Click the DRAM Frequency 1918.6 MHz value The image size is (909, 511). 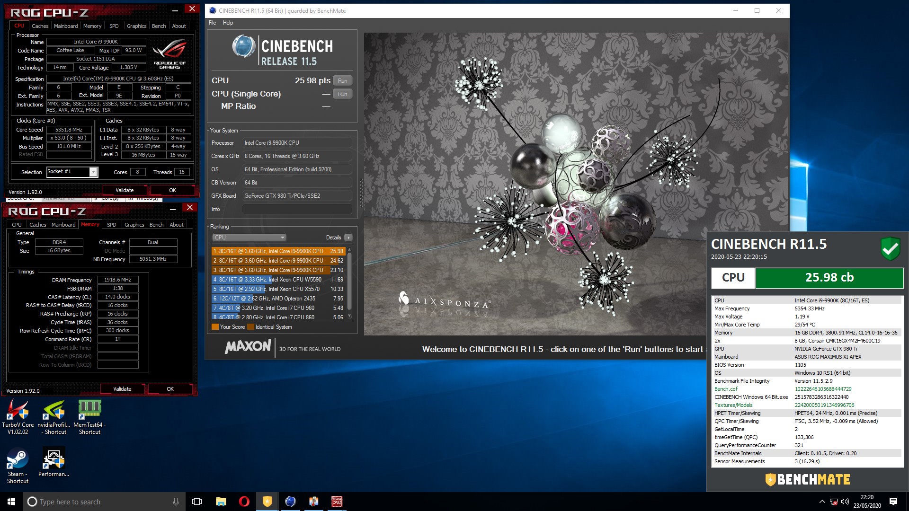(118, 280)
